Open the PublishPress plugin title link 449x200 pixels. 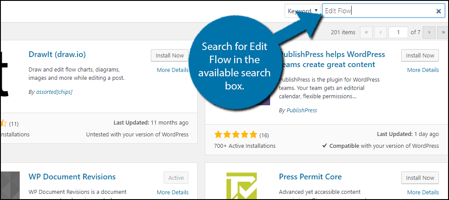[x=332, y=59]
